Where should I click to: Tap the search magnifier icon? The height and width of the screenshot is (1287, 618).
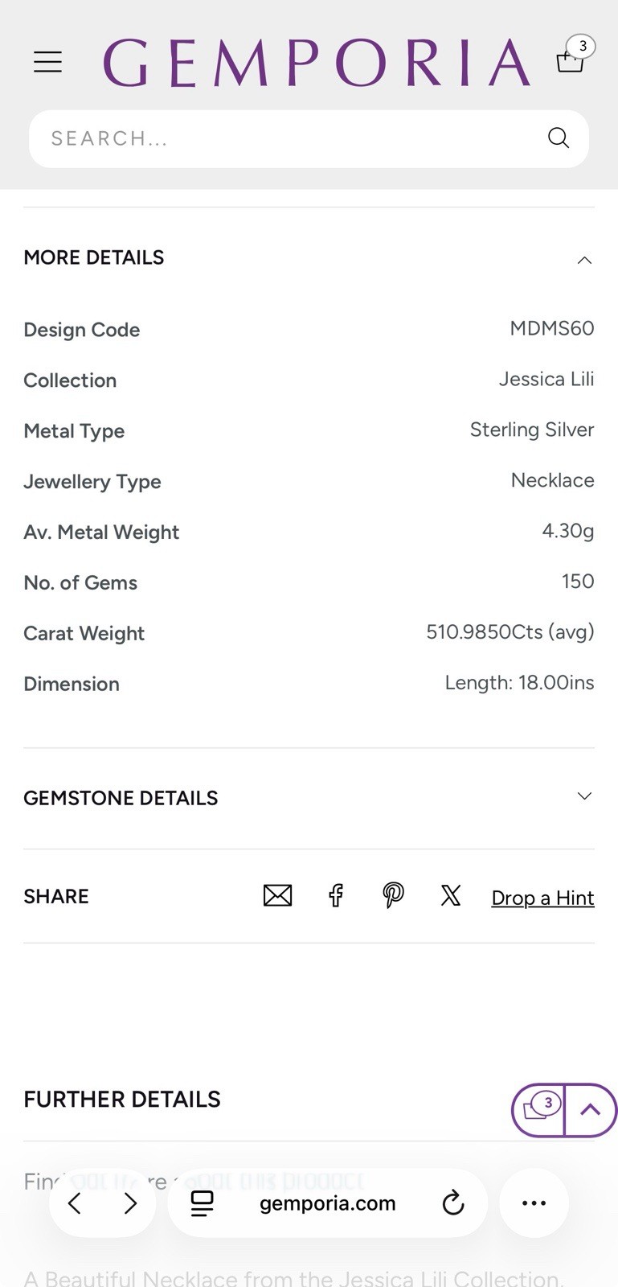click(559, 138)
